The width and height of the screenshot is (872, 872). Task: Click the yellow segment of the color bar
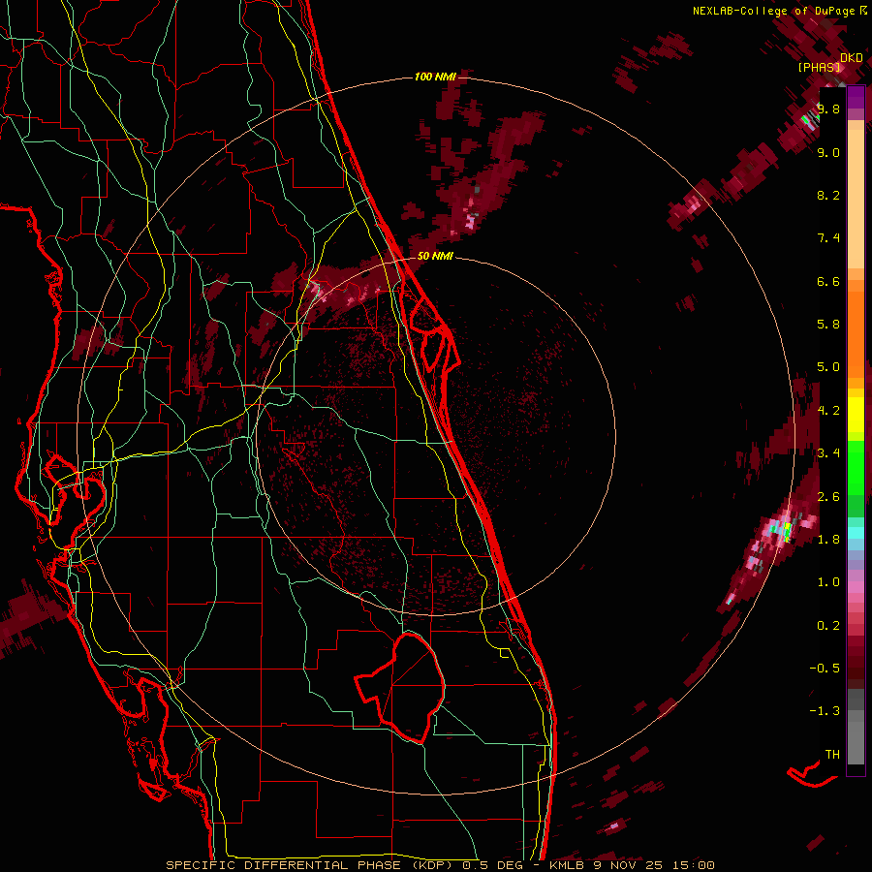coord(856,415)
